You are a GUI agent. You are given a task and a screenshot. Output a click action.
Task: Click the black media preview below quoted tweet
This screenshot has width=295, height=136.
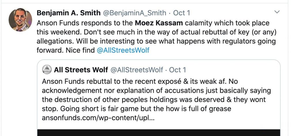tap(158, 132)
